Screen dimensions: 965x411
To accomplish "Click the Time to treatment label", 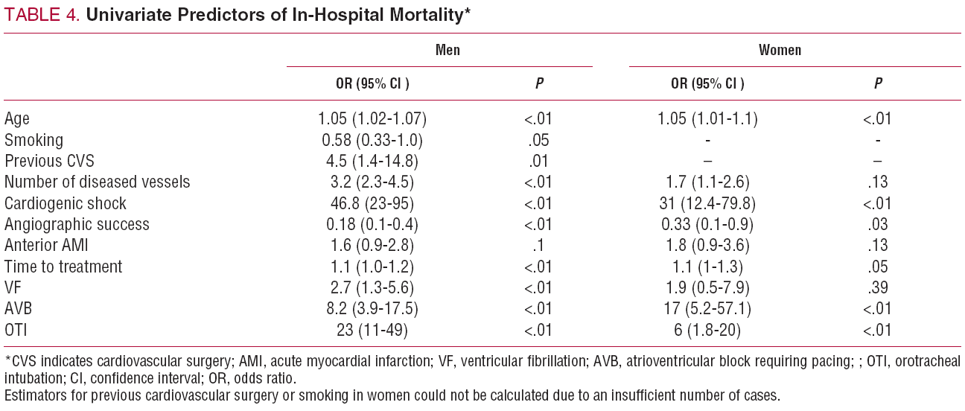I will (x=63, y=267).
